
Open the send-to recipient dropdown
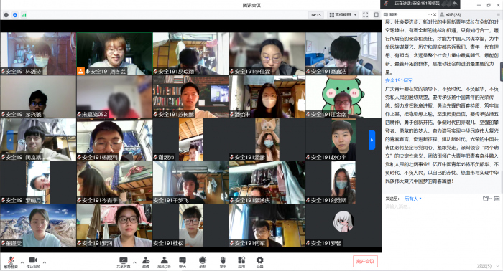(x=413, y=199)
